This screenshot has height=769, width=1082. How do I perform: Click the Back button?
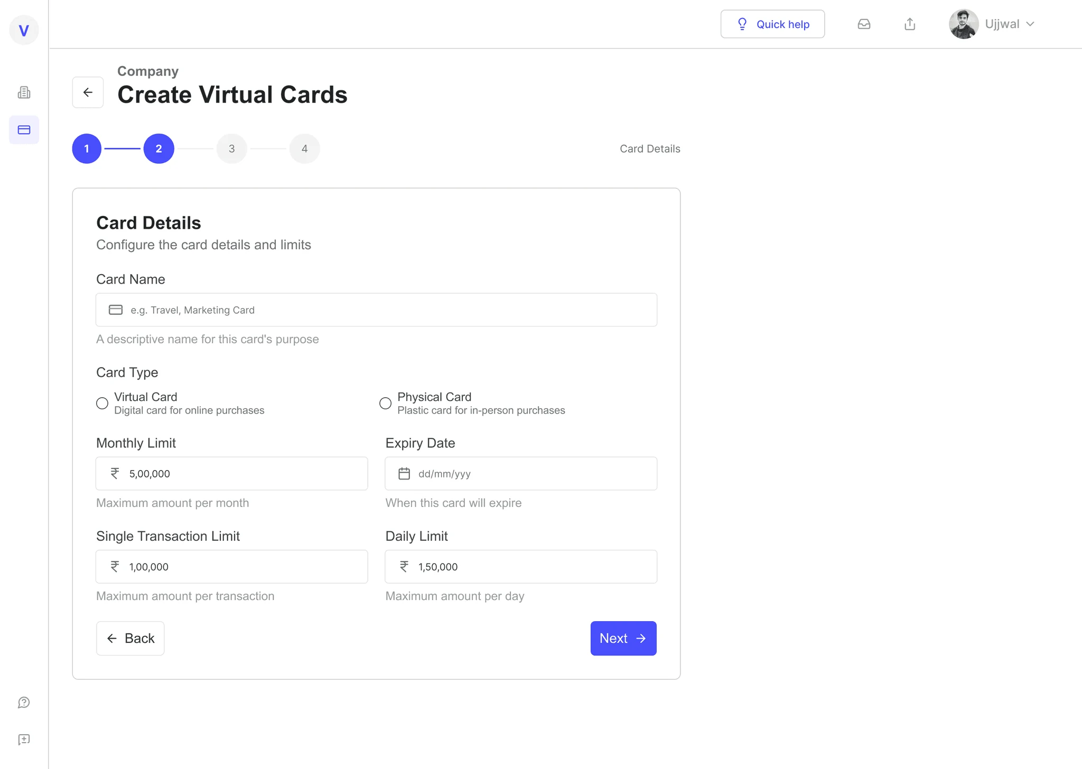point(130,639)
